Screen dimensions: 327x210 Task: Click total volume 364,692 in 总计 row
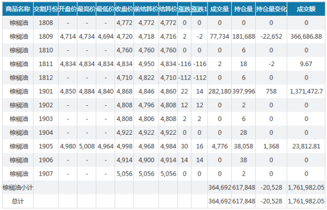click(x=220, y=201)
